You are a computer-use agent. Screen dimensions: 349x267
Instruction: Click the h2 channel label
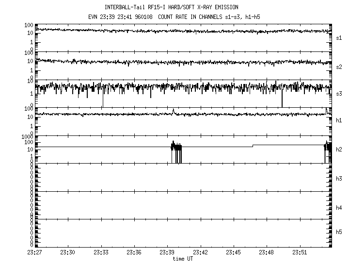(x=339, y=149)
